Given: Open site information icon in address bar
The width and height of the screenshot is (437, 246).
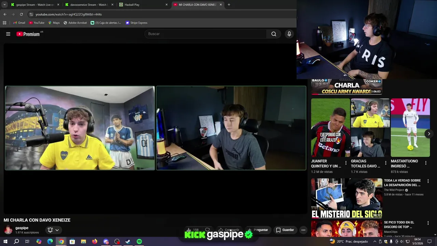Looking at the screenshot, I should (x=31, y=14).
